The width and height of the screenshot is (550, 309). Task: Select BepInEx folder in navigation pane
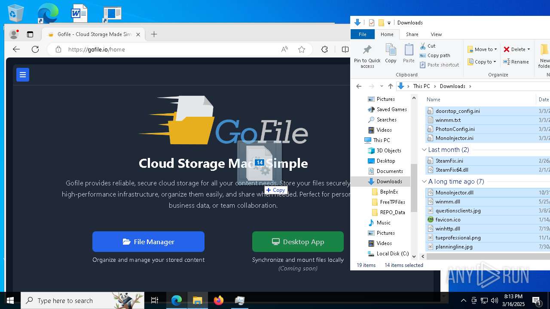389,192
